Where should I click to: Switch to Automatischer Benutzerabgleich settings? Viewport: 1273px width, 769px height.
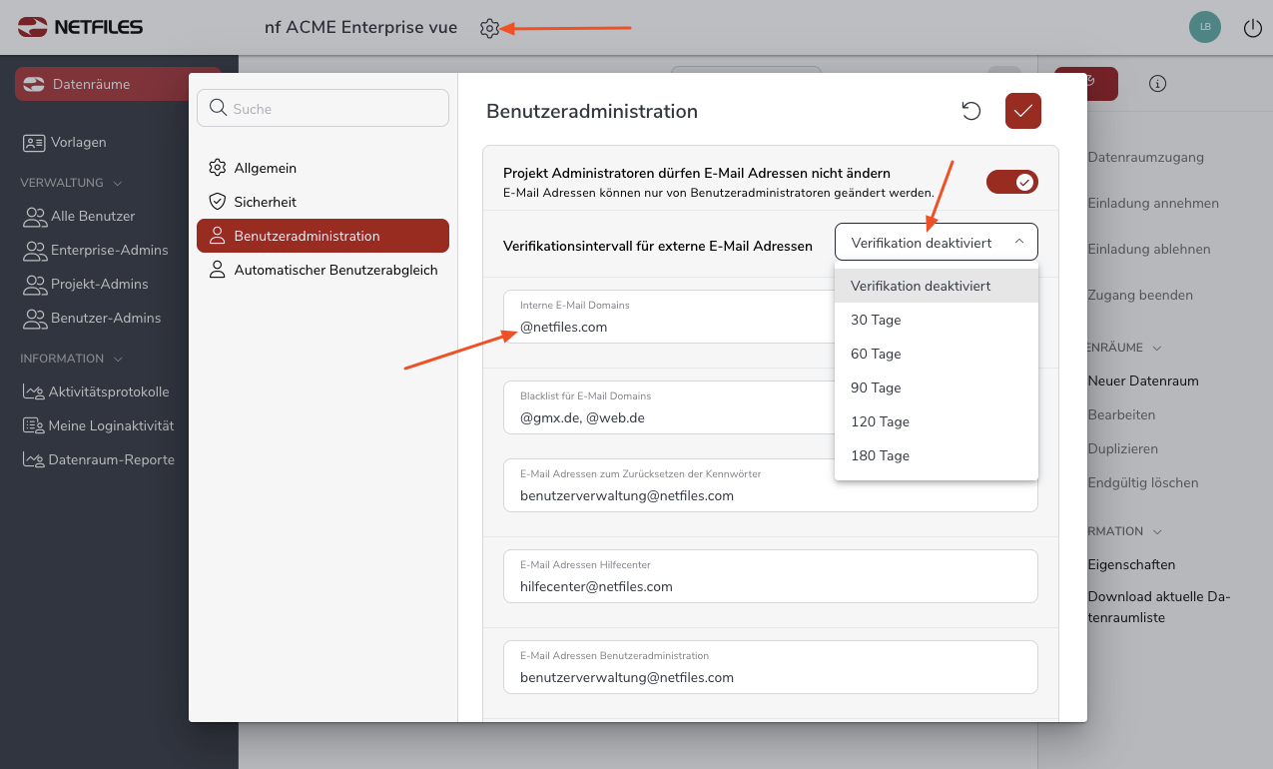335,270
